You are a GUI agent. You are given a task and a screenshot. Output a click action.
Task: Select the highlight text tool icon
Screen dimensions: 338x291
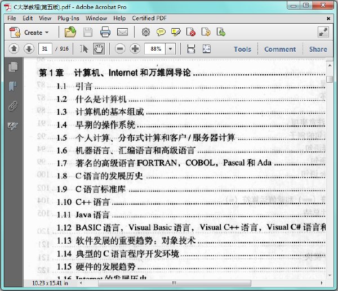[x=176, y=32]
